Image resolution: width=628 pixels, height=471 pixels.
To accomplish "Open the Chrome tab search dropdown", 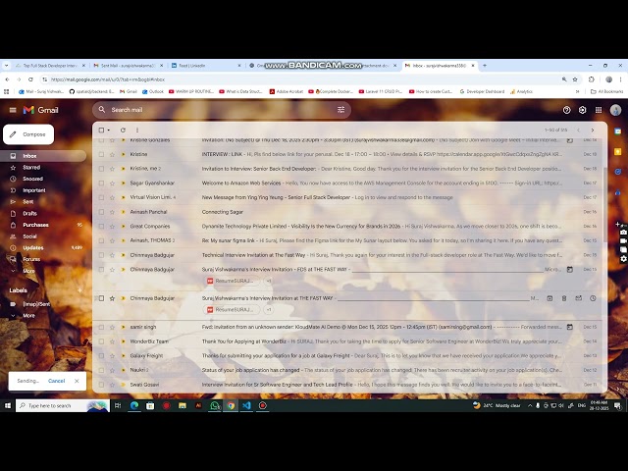I will (6, 66).
